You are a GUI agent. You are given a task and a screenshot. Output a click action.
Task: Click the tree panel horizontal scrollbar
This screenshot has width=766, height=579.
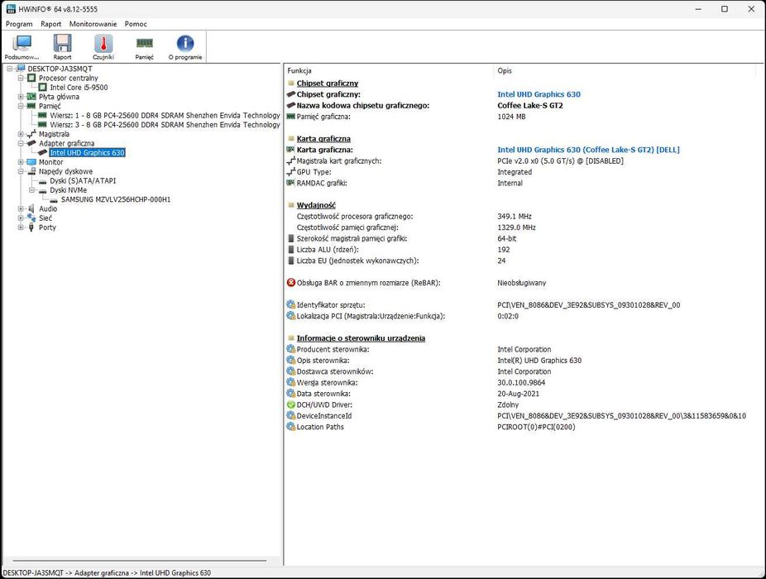[x=139, y=561]
